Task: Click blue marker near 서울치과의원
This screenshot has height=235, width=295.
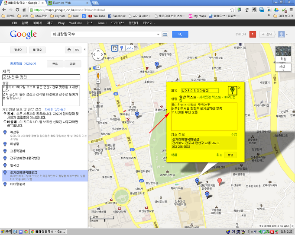Action: point(156,65)
